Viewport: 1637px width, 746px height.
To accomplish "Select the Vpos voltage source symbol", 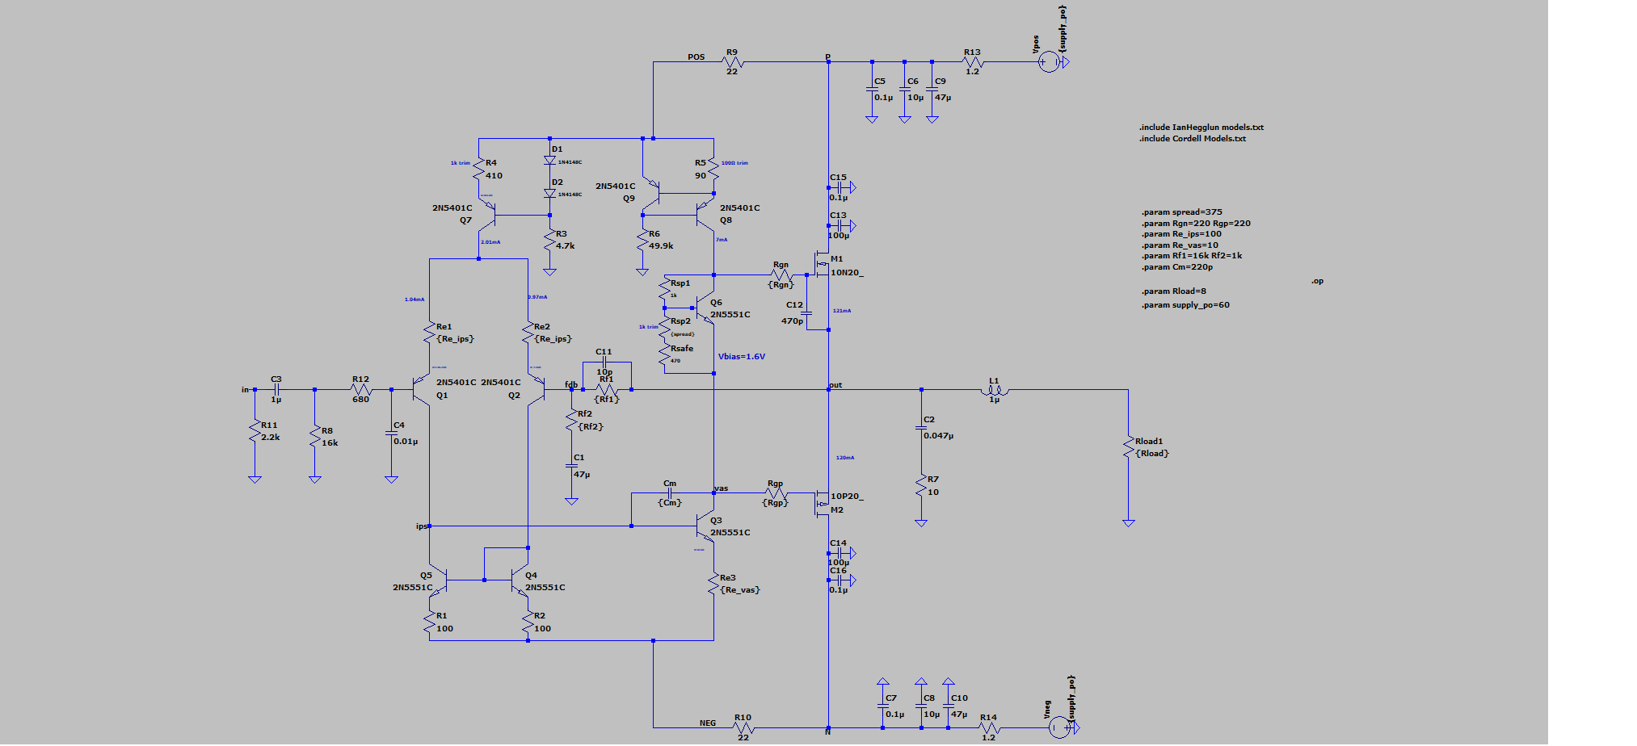I will [1048, 61].
